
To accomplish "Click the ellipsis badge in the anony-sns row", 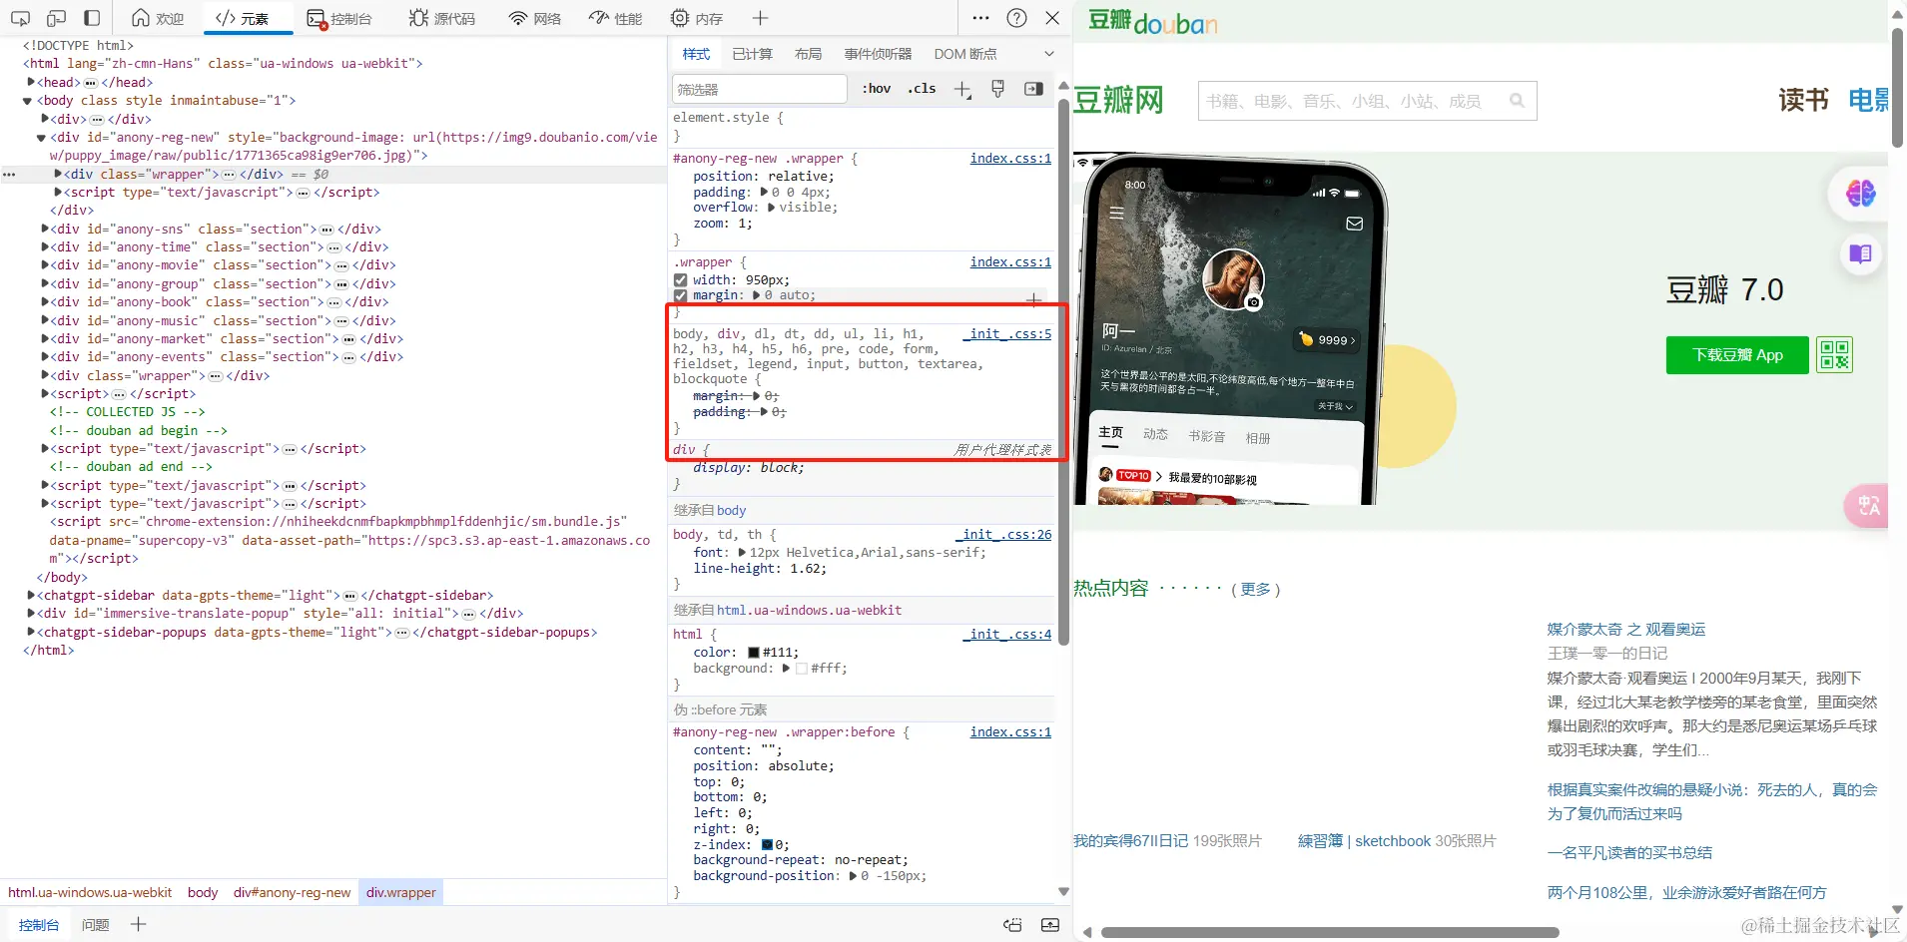I will click(x=326, y=230).
